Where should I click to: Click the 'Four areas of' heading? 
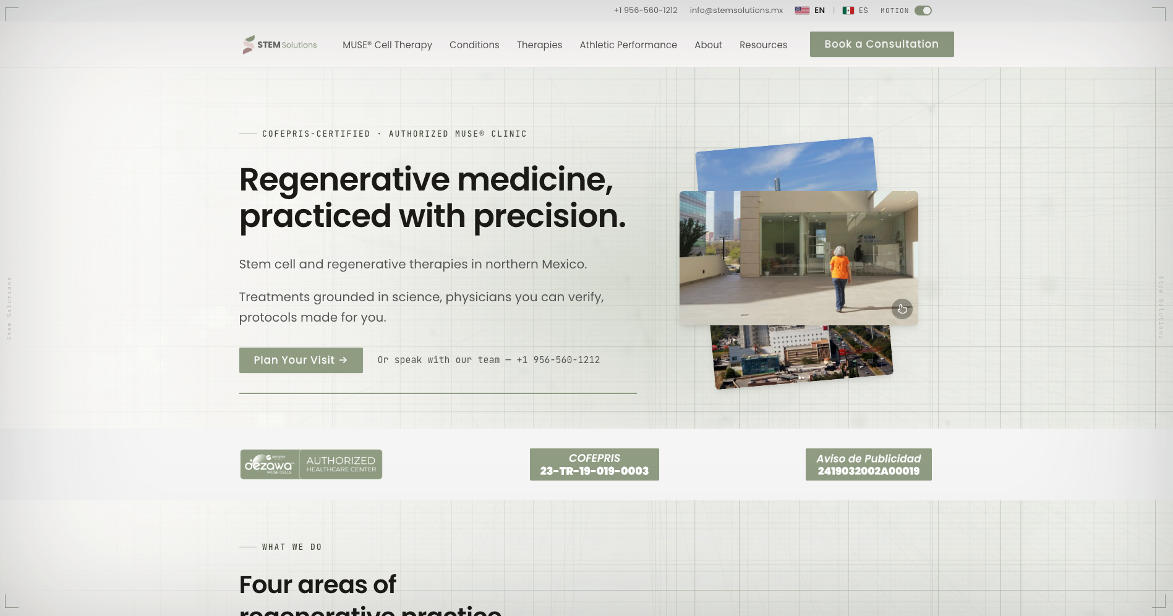pyautogui.click(x=318, y=584)
